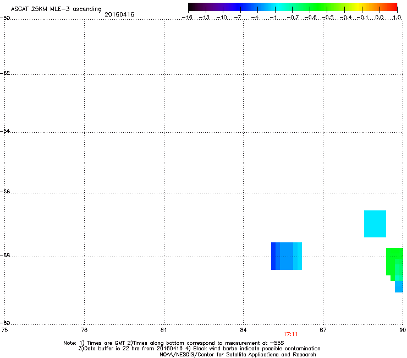Click the longitude axis label 78
The height and width of the screenshot is (358, 407).
pos(84,330)
